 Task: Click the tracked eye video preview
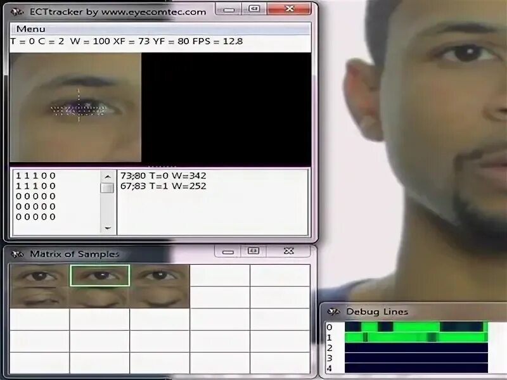[75, 108]
